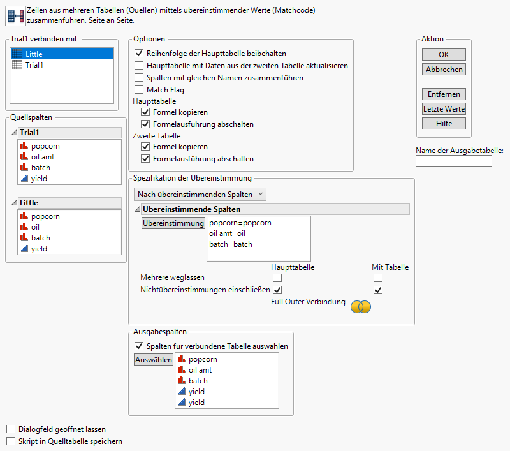Click the Auswählen button
This screenshot has height=451, width=510.
(154, 360)
